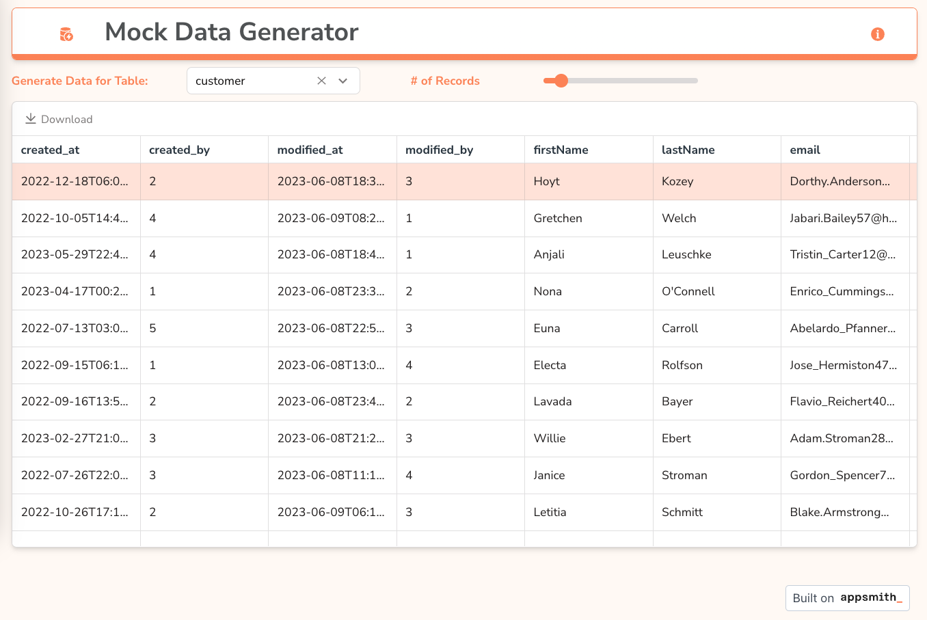Click the email column header
The image size is (927, 620).
(x=805, y=150)
